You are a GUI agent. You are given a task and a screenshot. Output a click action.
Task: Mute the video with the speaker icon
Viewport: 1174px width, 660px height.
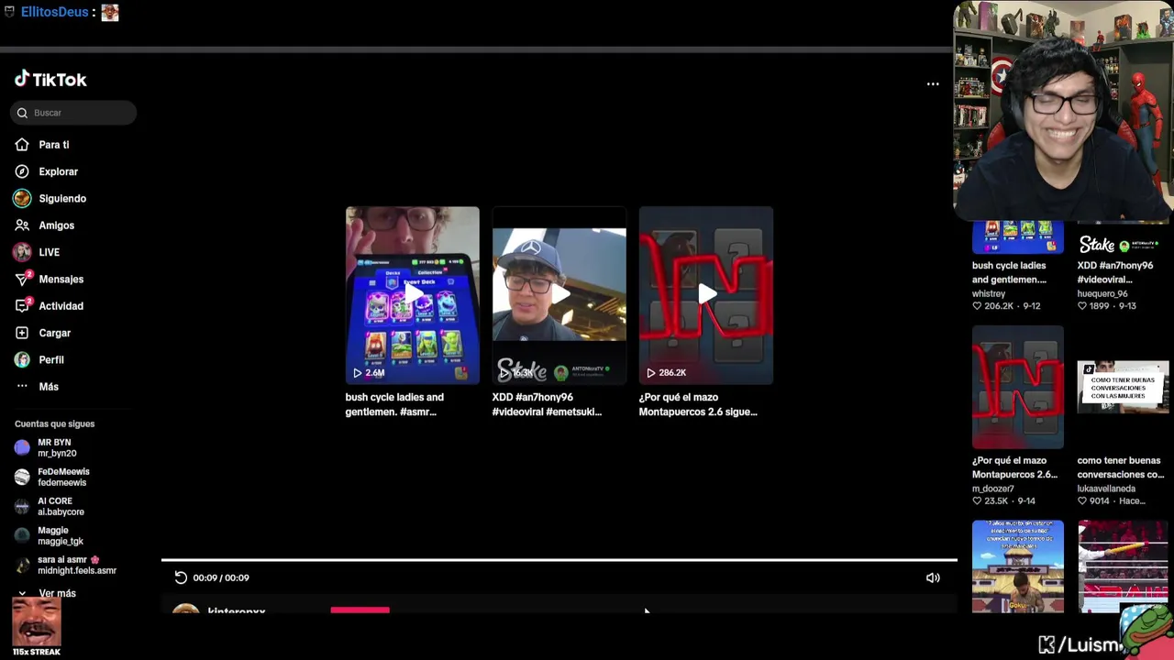click(933, 577)
